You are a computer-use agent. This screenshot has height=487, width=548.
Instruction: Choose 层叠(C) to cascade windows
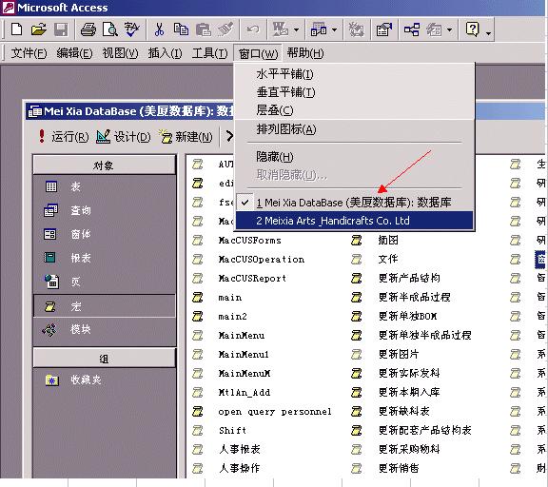tap(355, 110)
